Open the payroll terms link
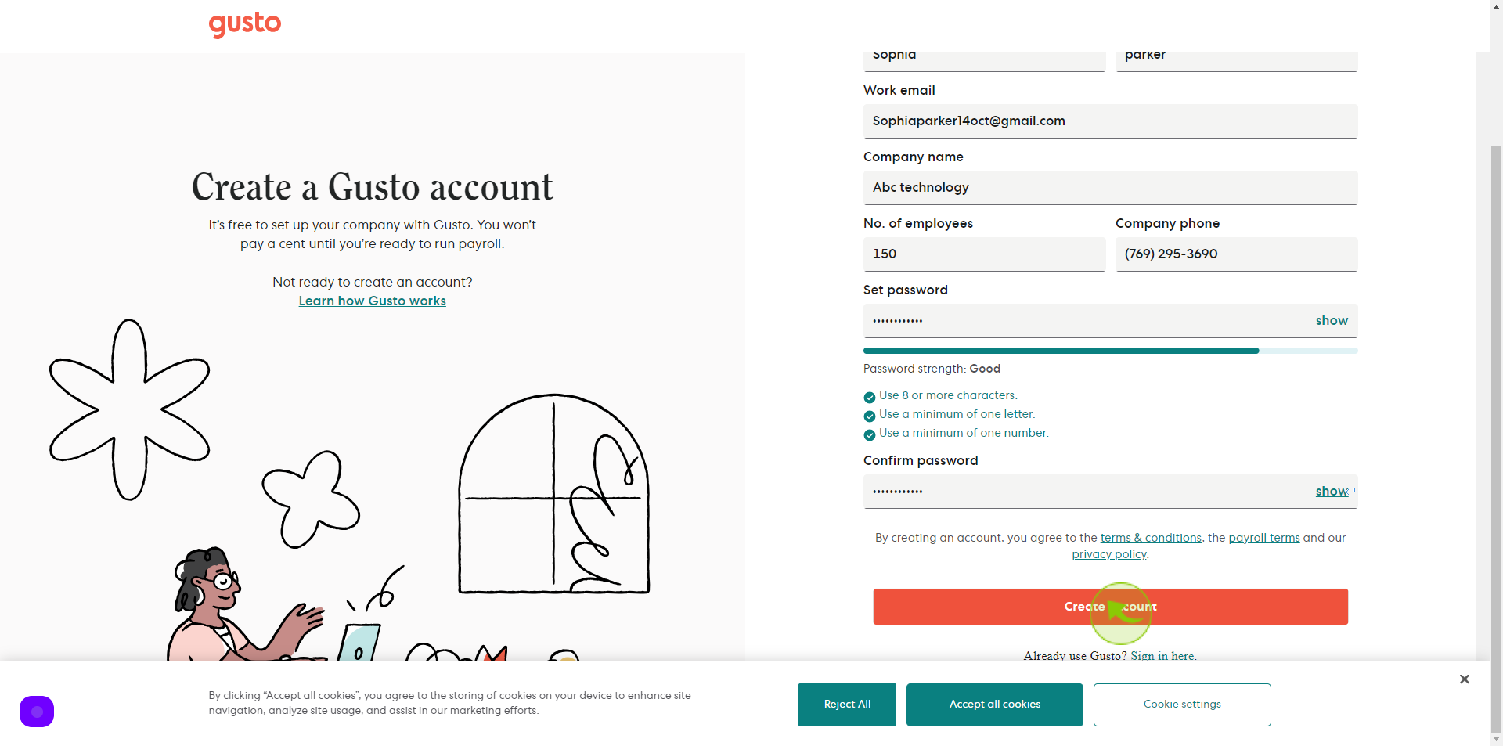Image resolution: width=1503 pixels, height=746 pixels. point(1264,538)
